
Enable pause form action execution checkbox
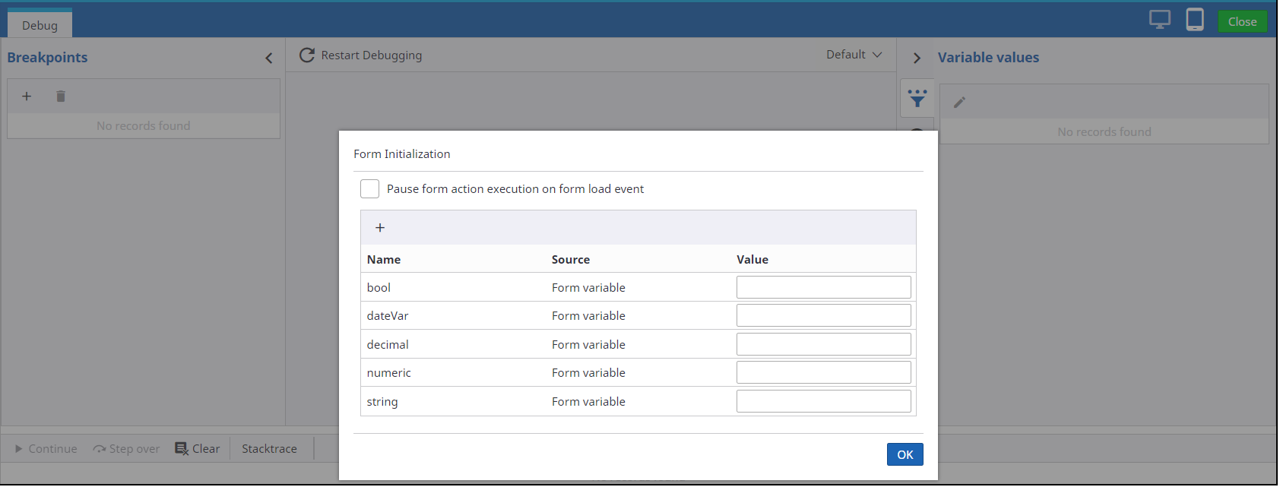click(x=370, y=189)
